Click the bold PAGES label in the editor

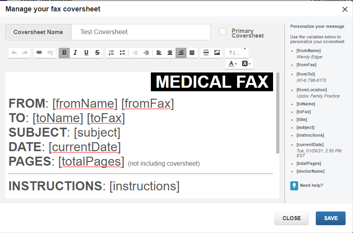click(30, 161)
